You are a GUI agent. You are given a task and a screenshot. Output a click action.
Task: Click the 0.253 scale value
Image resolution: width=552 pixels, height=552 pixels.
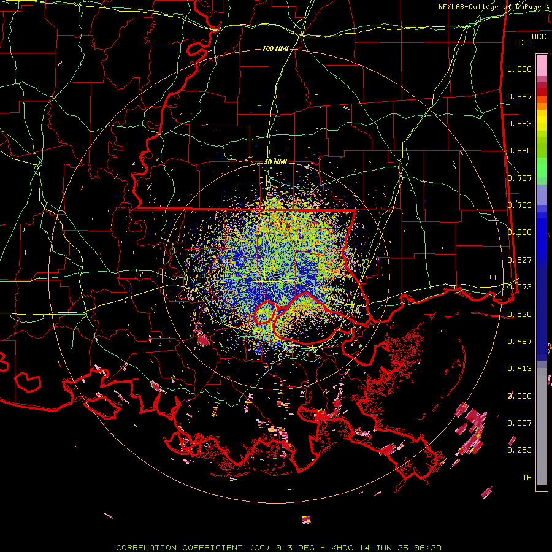click(x=519, y=450)
